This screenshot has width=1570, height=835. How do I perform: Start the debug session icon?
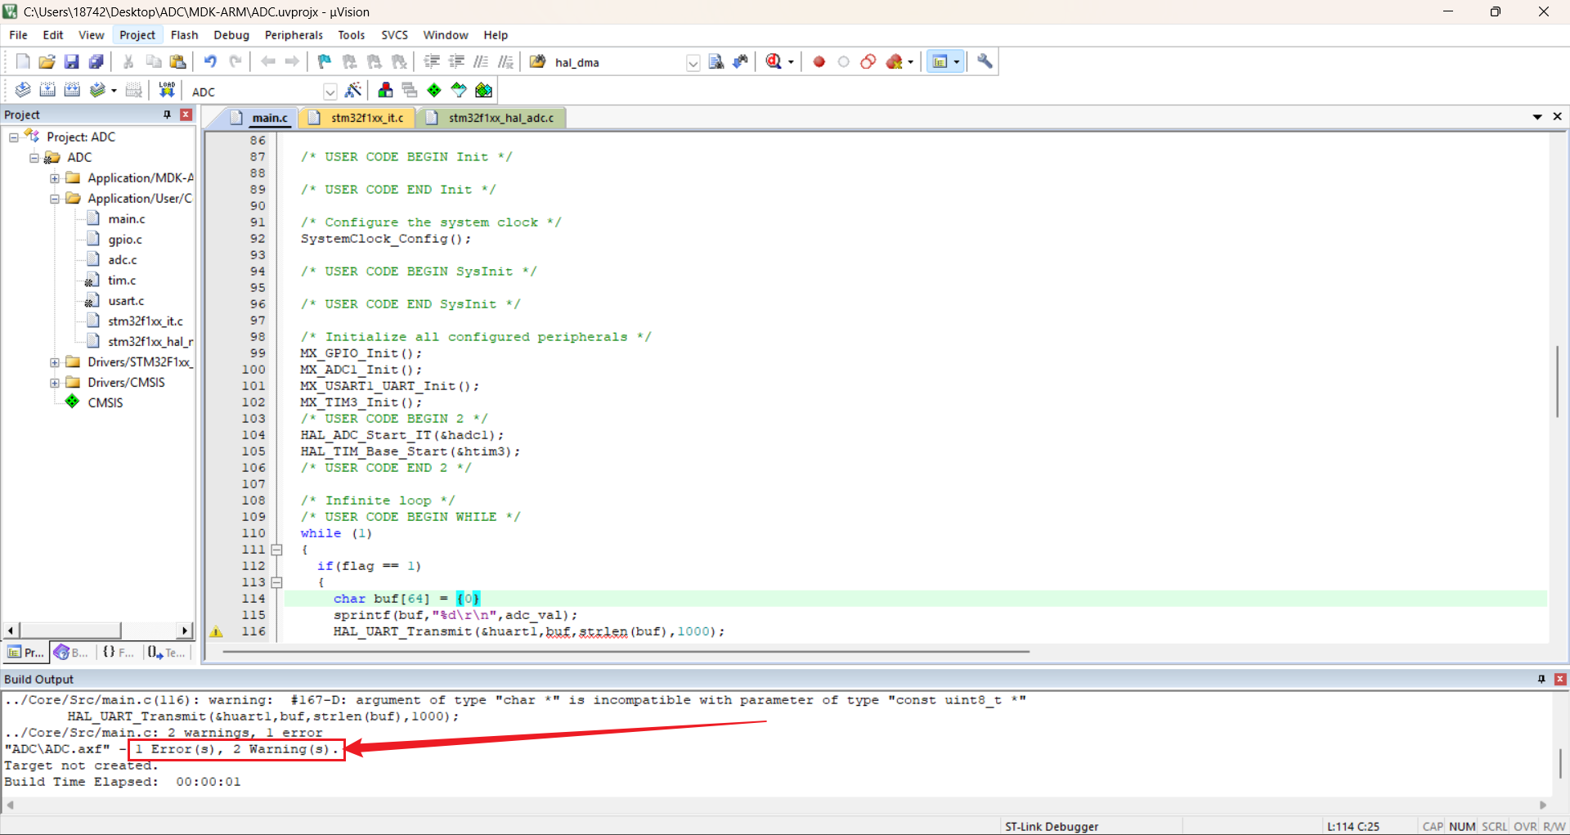tap(774, 62)
